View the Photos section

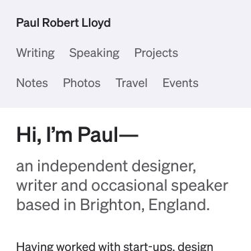coord(82,83)
